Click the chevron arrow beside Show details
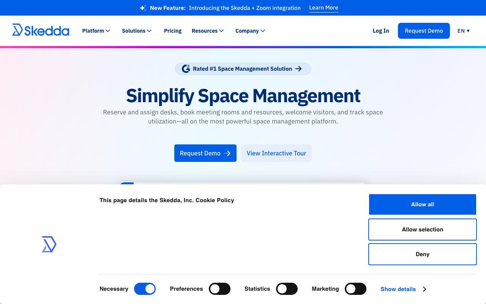Image resolution: width=486 pixels, height=304 pixels. 424,289
